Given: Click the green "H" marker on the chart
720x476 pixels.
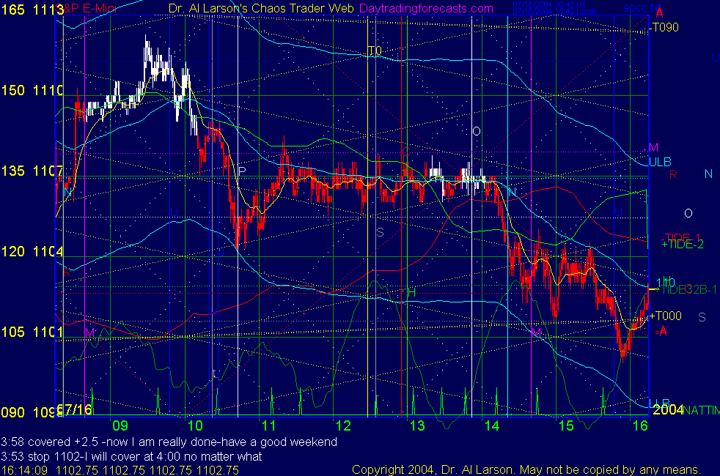Looking at the screenshot, I should point(411,292).
